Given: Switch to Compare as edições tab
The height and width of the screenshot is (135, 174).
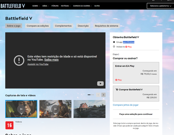Looking at the screenshot, I should pyautogui.click(x=38, y=26).
